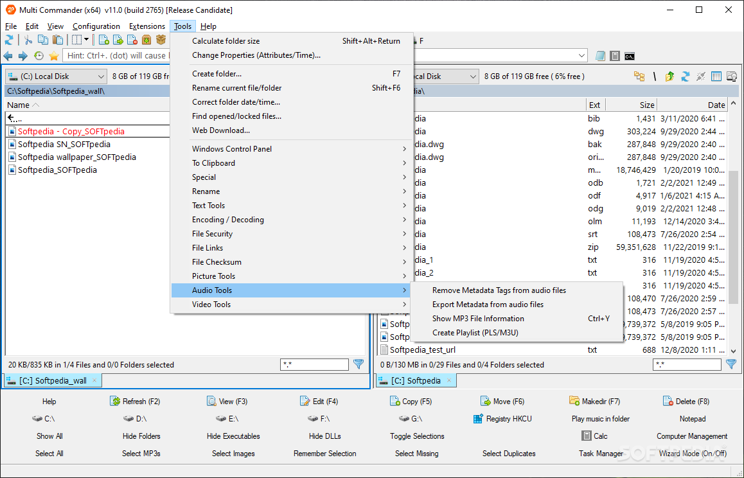744x478 pixels.
Task: Open the left panel drive selector dropdown
Action: tap(101, 76)
